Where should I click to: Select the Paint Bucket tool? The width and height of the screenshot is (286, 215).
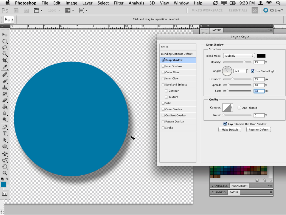point(5,107)
